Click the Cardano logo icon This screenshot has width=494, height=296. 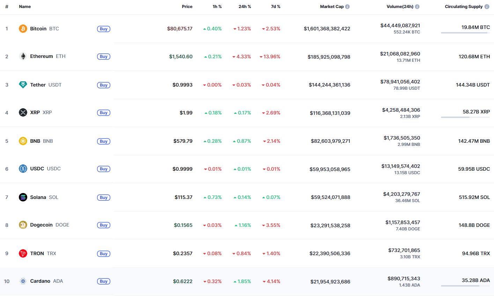pyautogui.click(x=23, y=281)
